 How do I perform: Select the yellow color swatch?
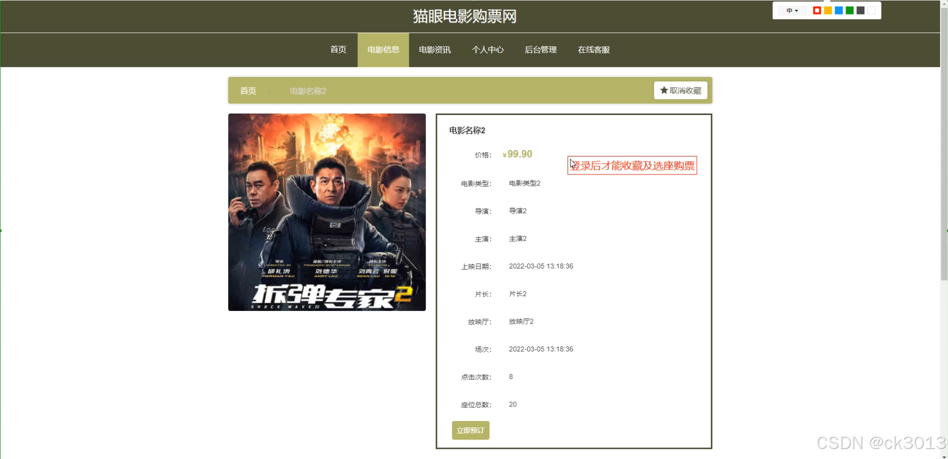coord(828,10)
